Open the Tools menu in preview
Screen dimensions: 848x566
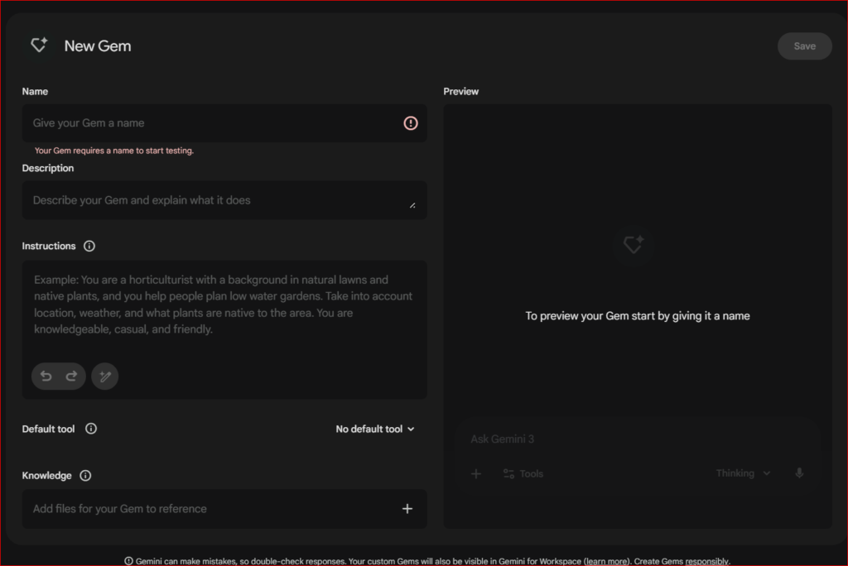[x=523, y=474]
